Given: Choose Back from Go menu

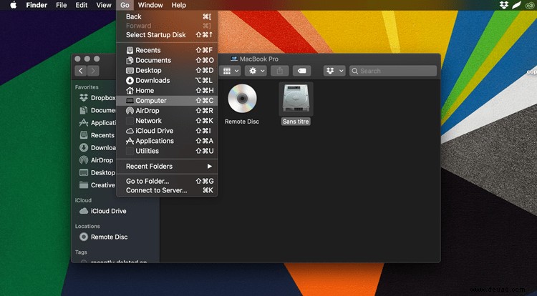Looking at the screenshot, I should click(167, 16).
